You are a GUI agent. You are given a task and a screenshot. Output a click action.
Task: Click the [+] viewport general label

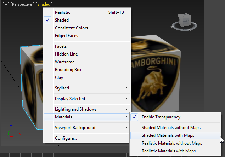(6, 4)
